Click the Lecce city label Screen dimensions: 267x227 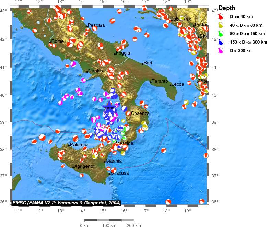(178, 84)
